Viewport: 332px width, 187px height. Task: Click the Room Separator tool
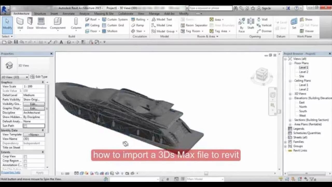(194, 25)
